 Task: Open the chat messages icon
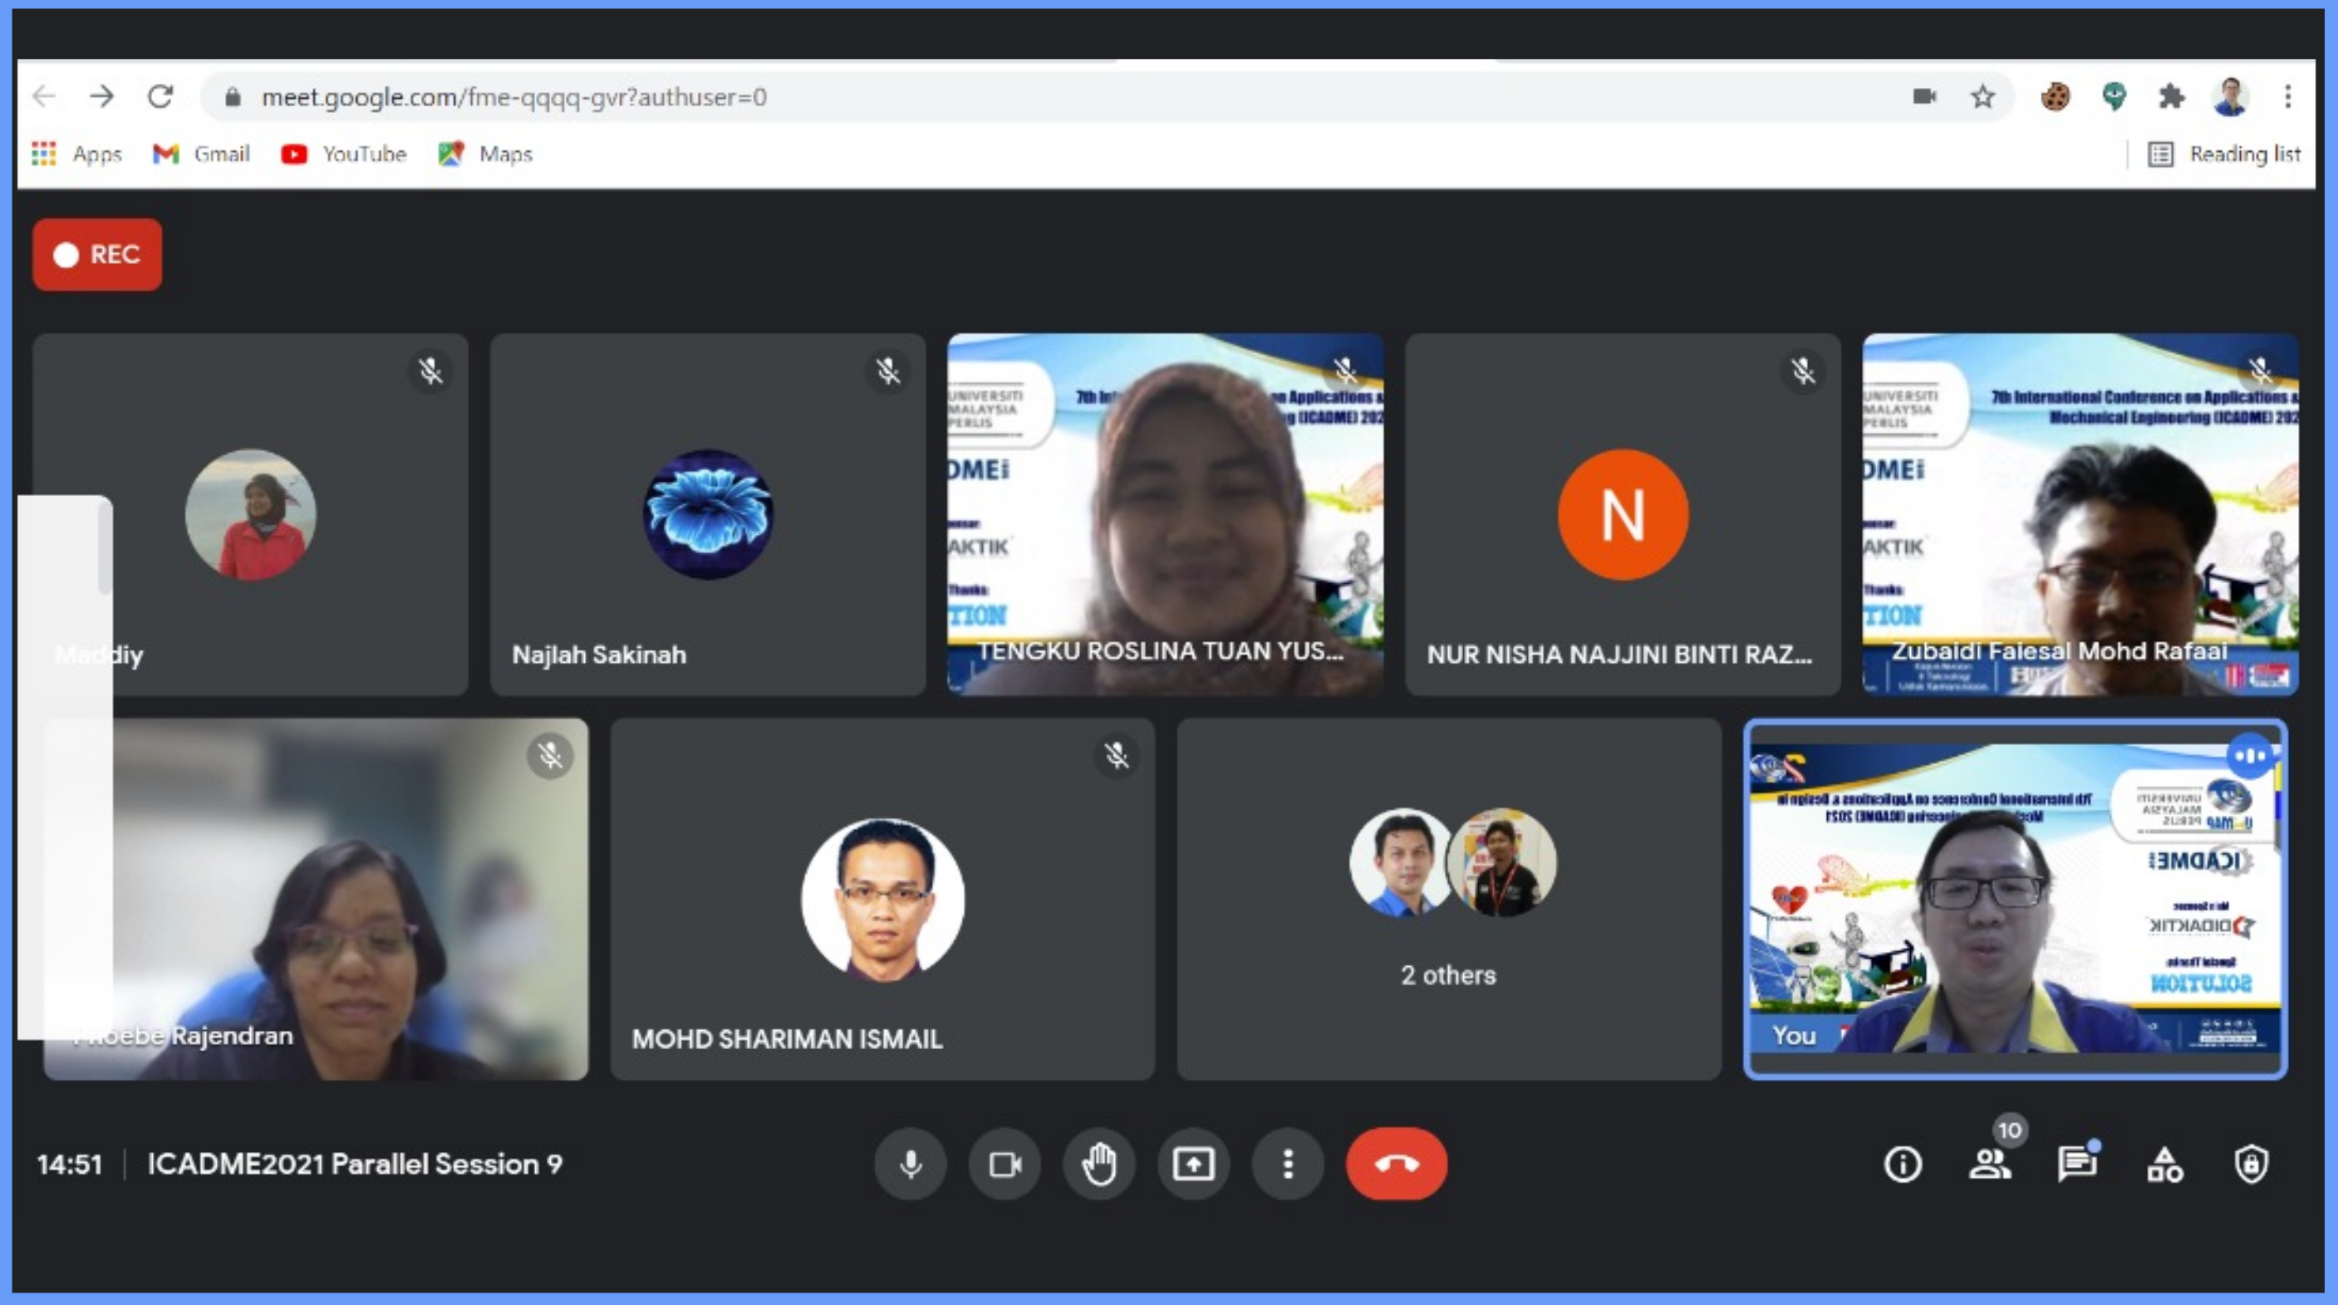point(2076,1164)
